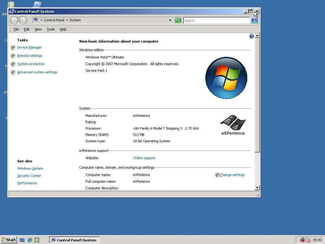Viewport: 325px width, 244px height.
Task: Click the green refresh button
Action: click(x=178, y=20)
